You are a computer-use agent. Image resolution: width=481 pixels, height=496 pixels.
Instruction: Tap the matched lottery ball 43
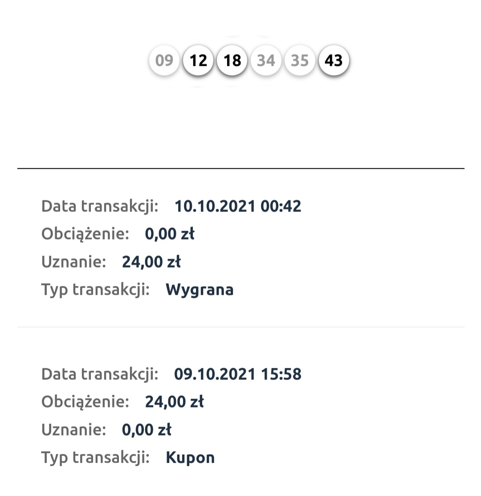coord(334,60)
